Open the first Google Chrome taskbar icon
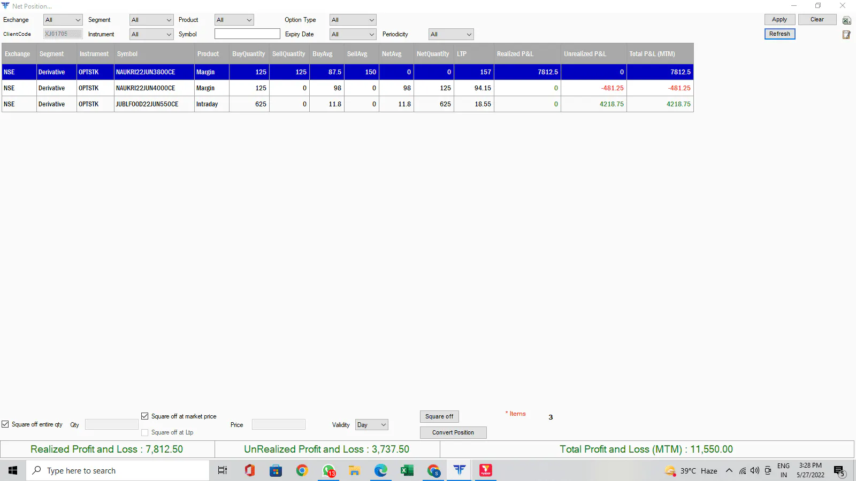The image size is (856, 481). click(302, 470)
